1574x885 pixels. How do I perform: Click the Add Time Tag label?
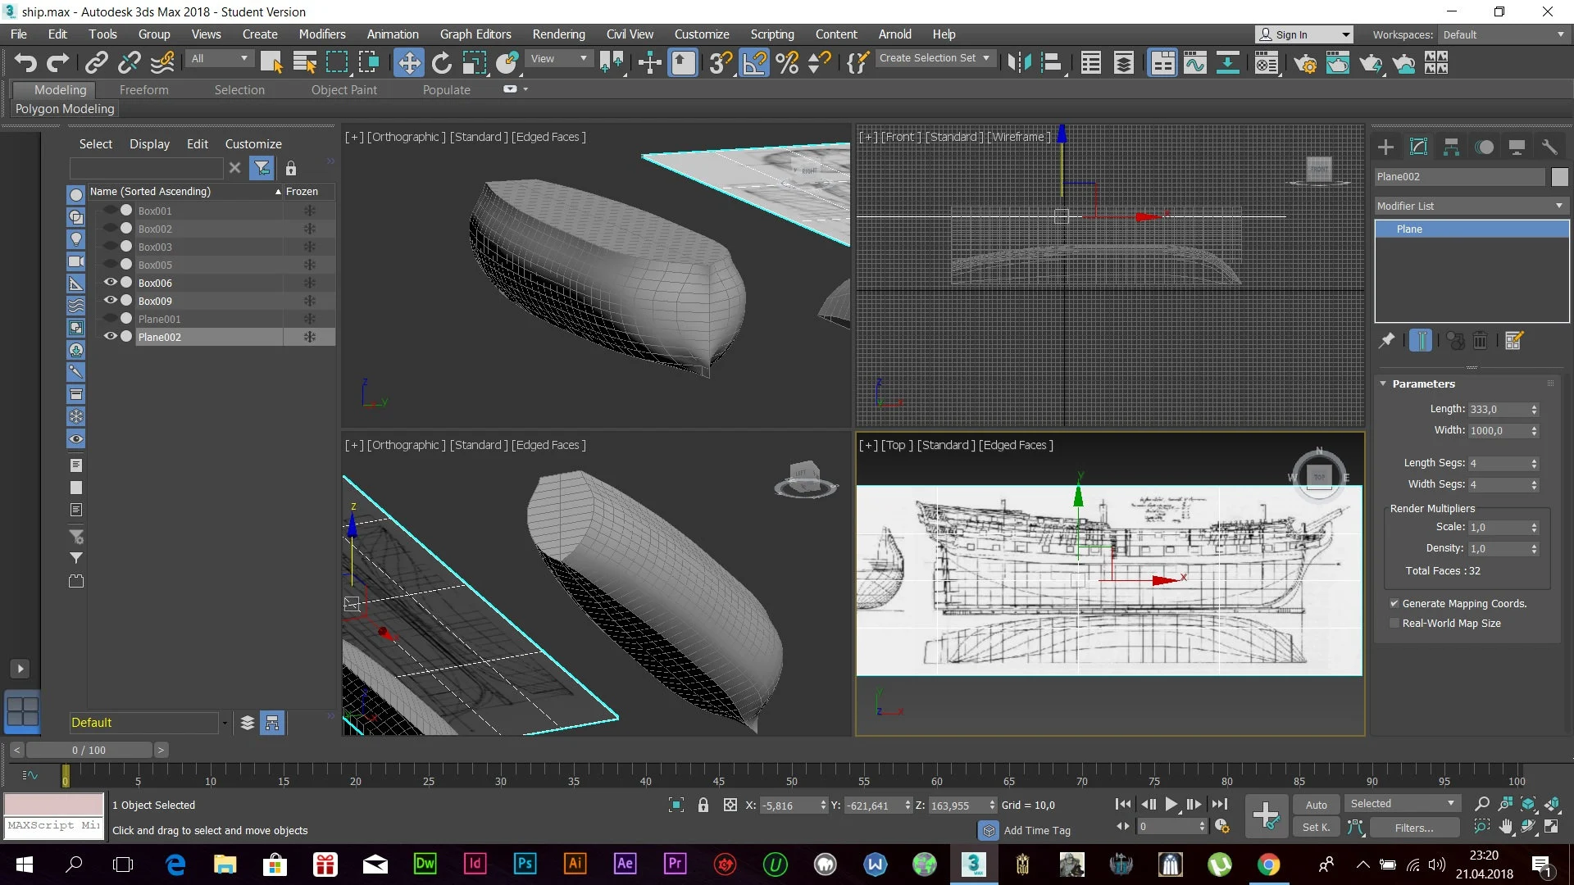click(x=1037, y=830)
